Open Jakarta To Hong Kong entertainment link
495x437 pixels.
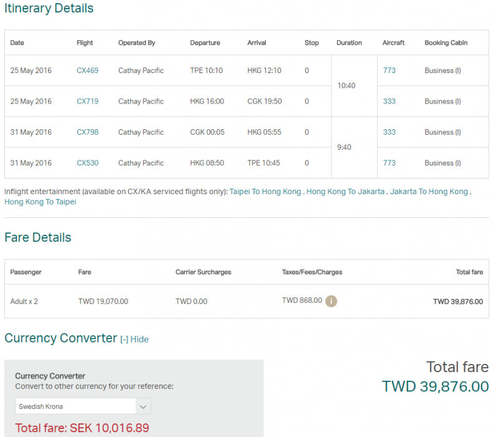[429, 192]
